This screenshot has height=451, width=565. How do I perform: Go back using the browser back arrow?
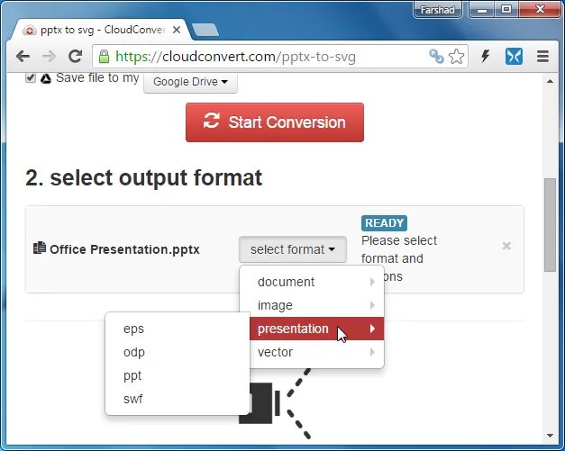23,57
